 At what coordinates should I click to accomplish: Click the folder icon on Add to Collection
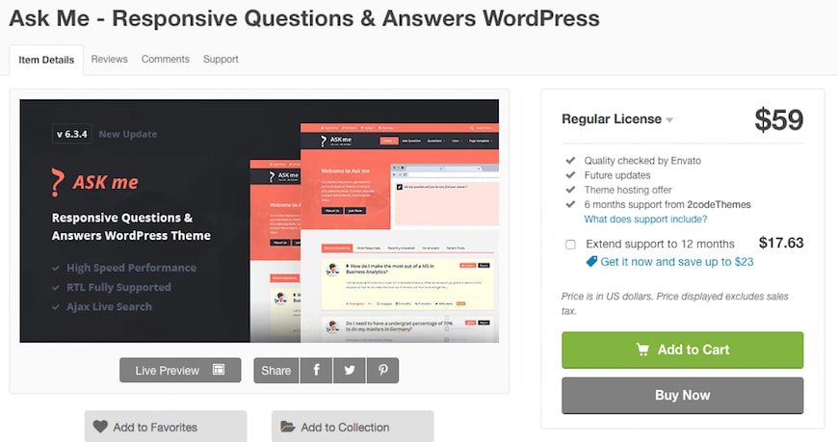(288, 427)
